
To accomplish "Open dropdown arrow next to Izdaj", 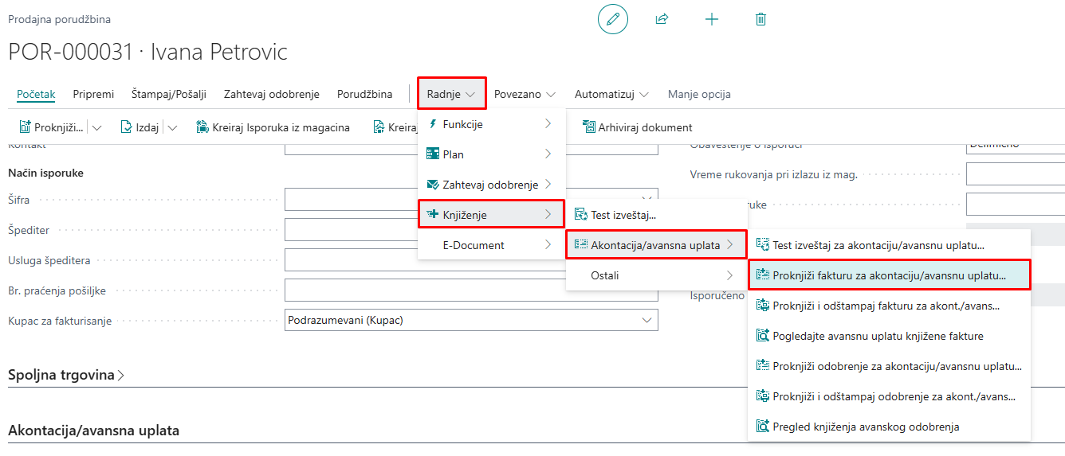I will 172,127.
